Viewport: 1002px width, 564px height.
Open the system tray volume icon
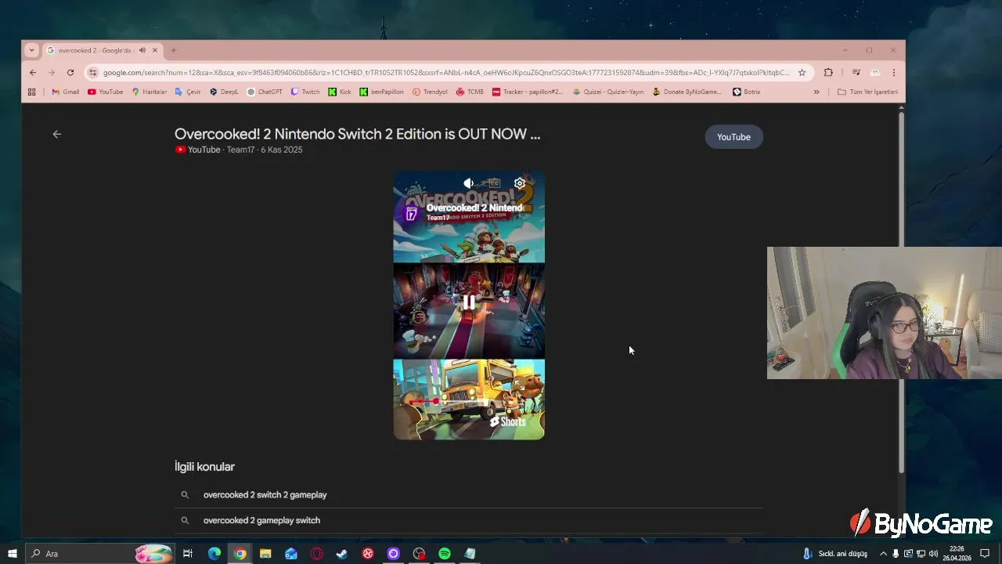point(933,554)
